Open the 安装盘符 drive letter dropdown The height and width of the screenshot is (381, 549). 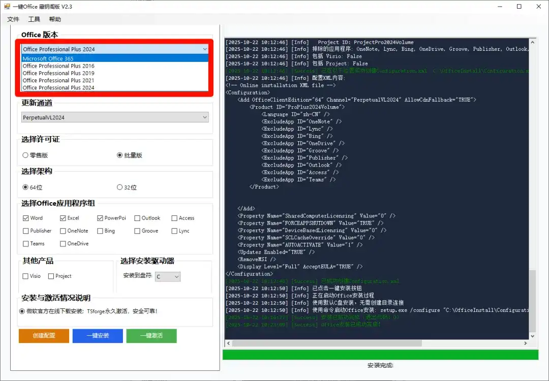[168, 276]
